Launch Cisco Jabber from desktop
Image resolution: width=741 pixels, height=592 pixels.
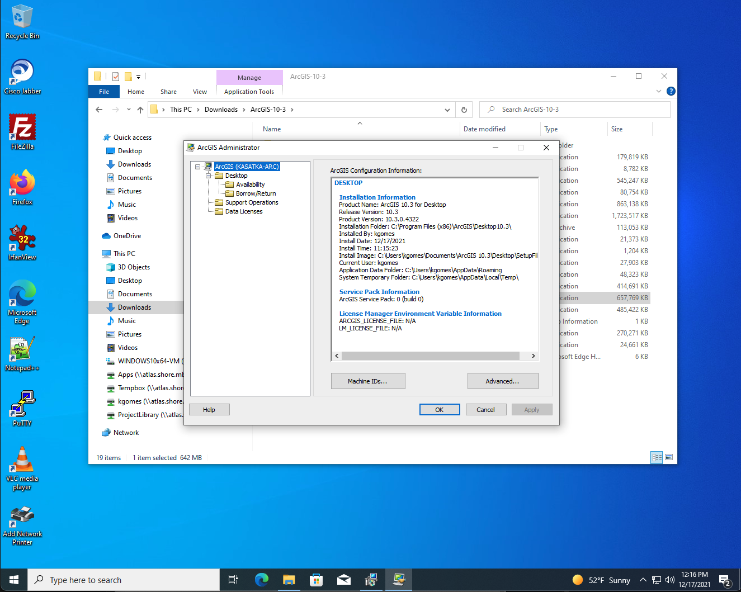22,77
